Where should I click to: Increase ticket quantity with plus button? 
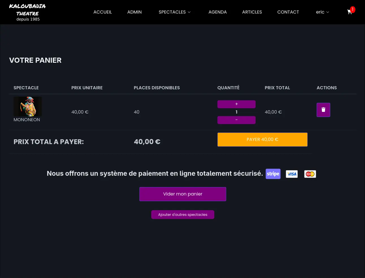point(236,104)
